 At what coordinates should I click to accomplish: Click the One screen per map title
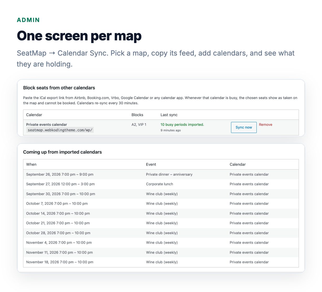coord(79,36)
